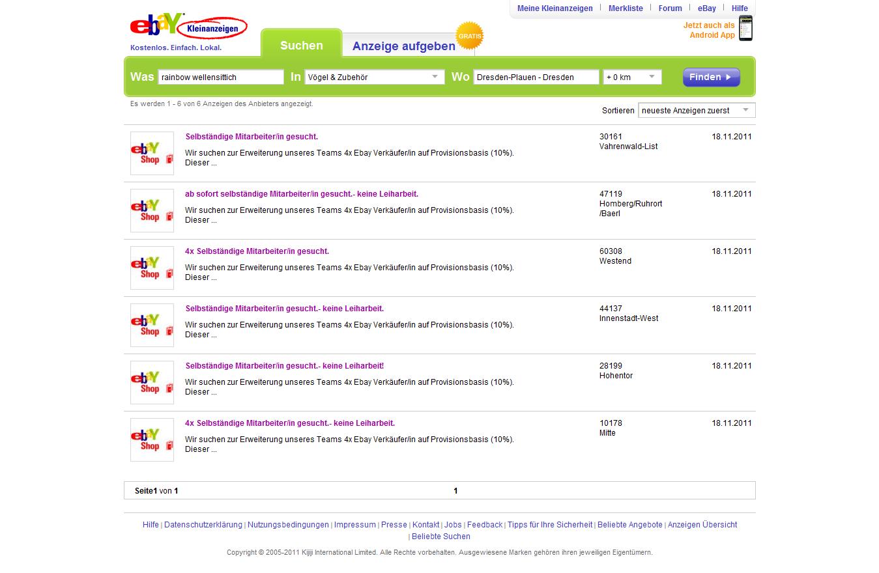The width and height of the screenshot is (879, 573).
Task: Open Jobs footer link
Action: tap(453, 525)
